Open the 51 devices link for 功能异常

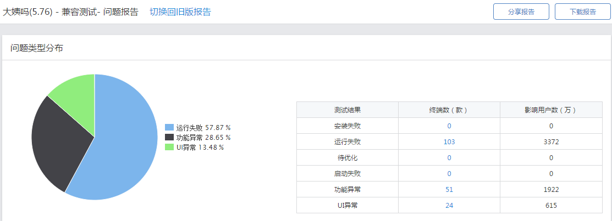(x=449, y=189)
